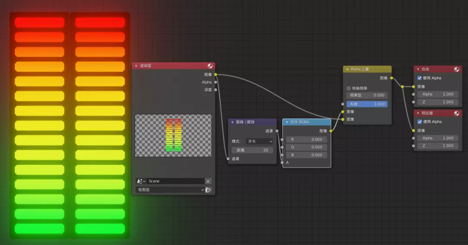Screen dimensions: 468x245
Task: Click the sphere icon on 预览器 node header
Action: [457, 113]
